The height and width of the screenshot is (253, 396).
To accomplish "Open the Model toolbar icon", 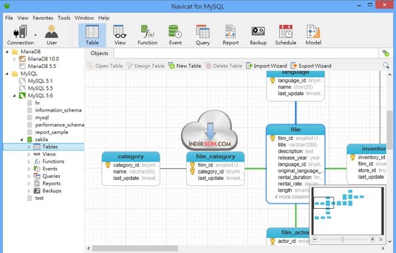I will click(x=313, y=35).
